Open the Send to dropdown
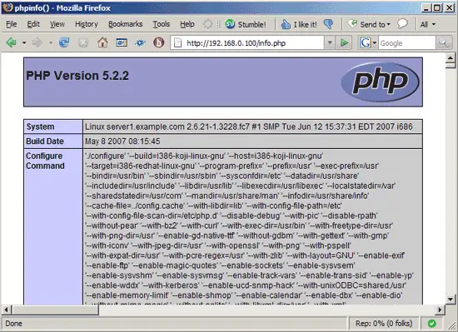Image resolution: width=458 pixels, height=332 pixels. [x=369, y=24]
